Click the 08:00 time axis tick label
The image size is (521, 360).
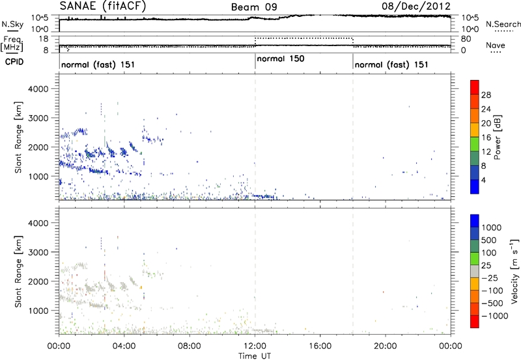point(190,346)
